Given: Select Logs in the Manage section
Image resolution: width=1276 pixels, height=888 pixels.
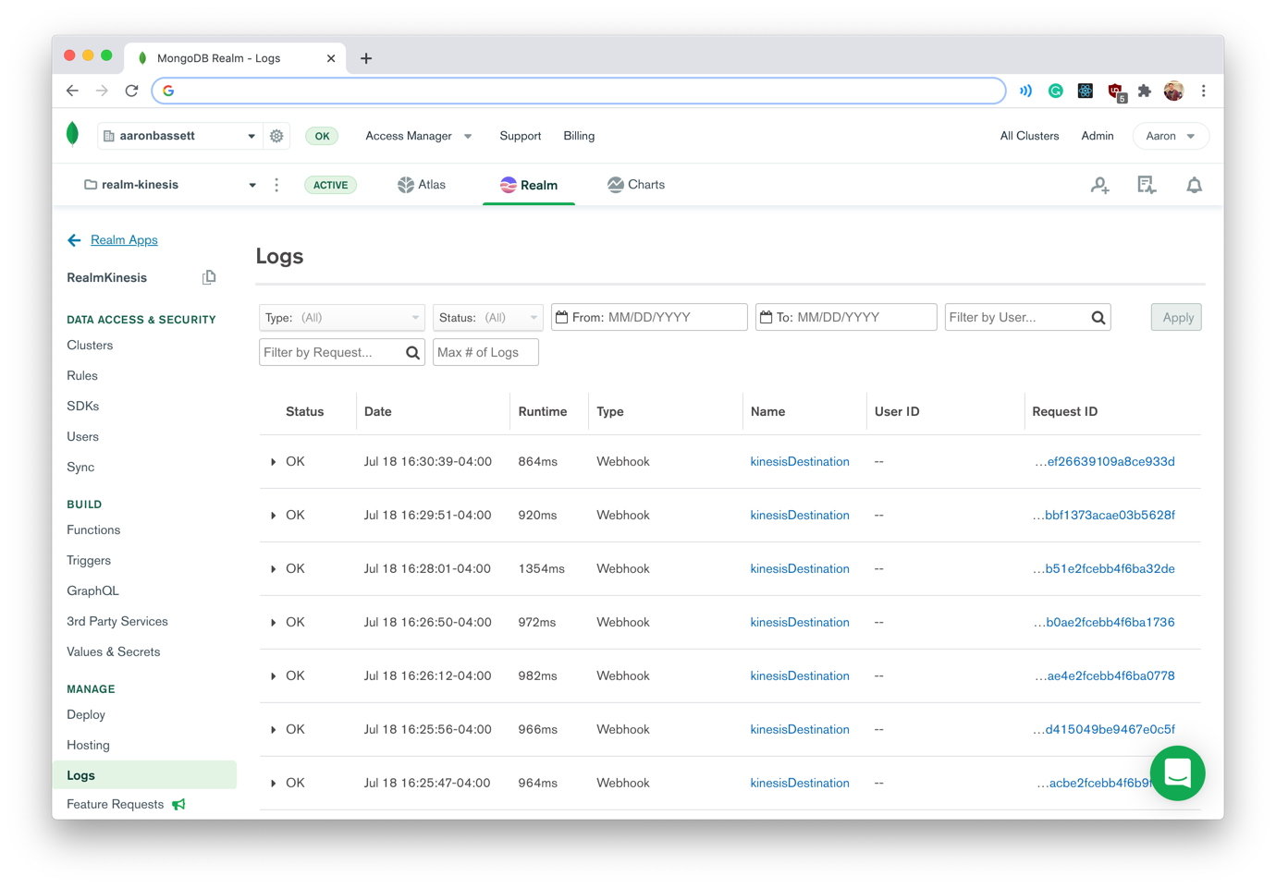Looking at the screenshot, I should click(x=144, y=775).
